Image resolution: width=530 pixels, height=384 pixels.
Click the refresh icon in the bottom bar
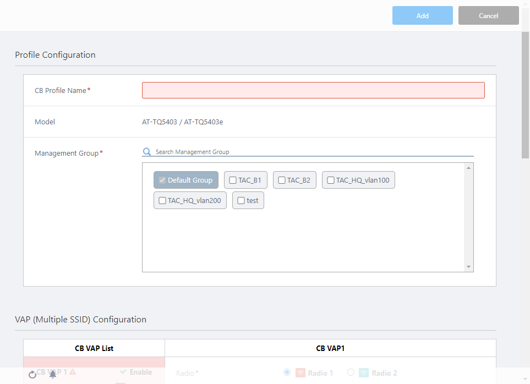click(32, 374)
